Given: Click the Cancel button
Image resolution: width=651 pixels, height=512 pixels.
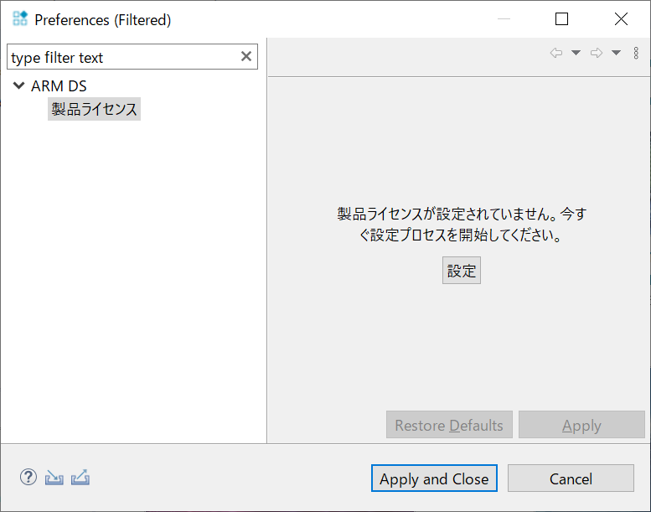Looking at the screenshot, I should click(571, 478).
